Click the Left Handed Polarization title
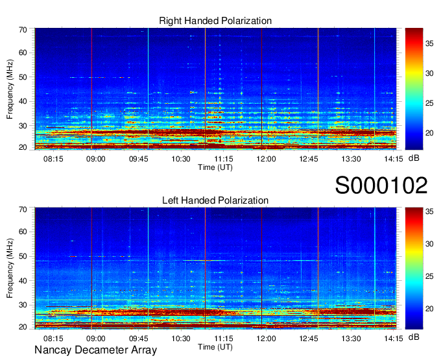The height and width of the screenshot is (358, 441). pyautogui.click(x=215, y=200)
